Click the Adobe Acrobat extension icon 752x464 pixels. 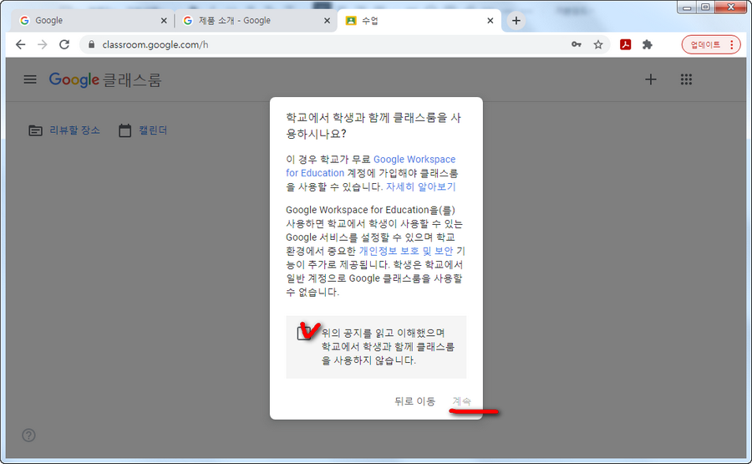(x=625, y=44)
